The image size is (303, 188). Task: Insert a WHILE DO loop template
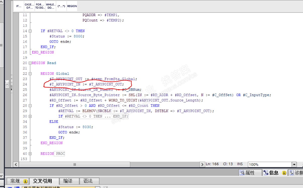pos(51,6)
